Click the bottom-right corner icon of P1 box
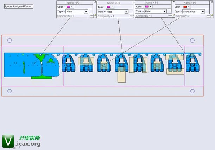 click(212, 15)
